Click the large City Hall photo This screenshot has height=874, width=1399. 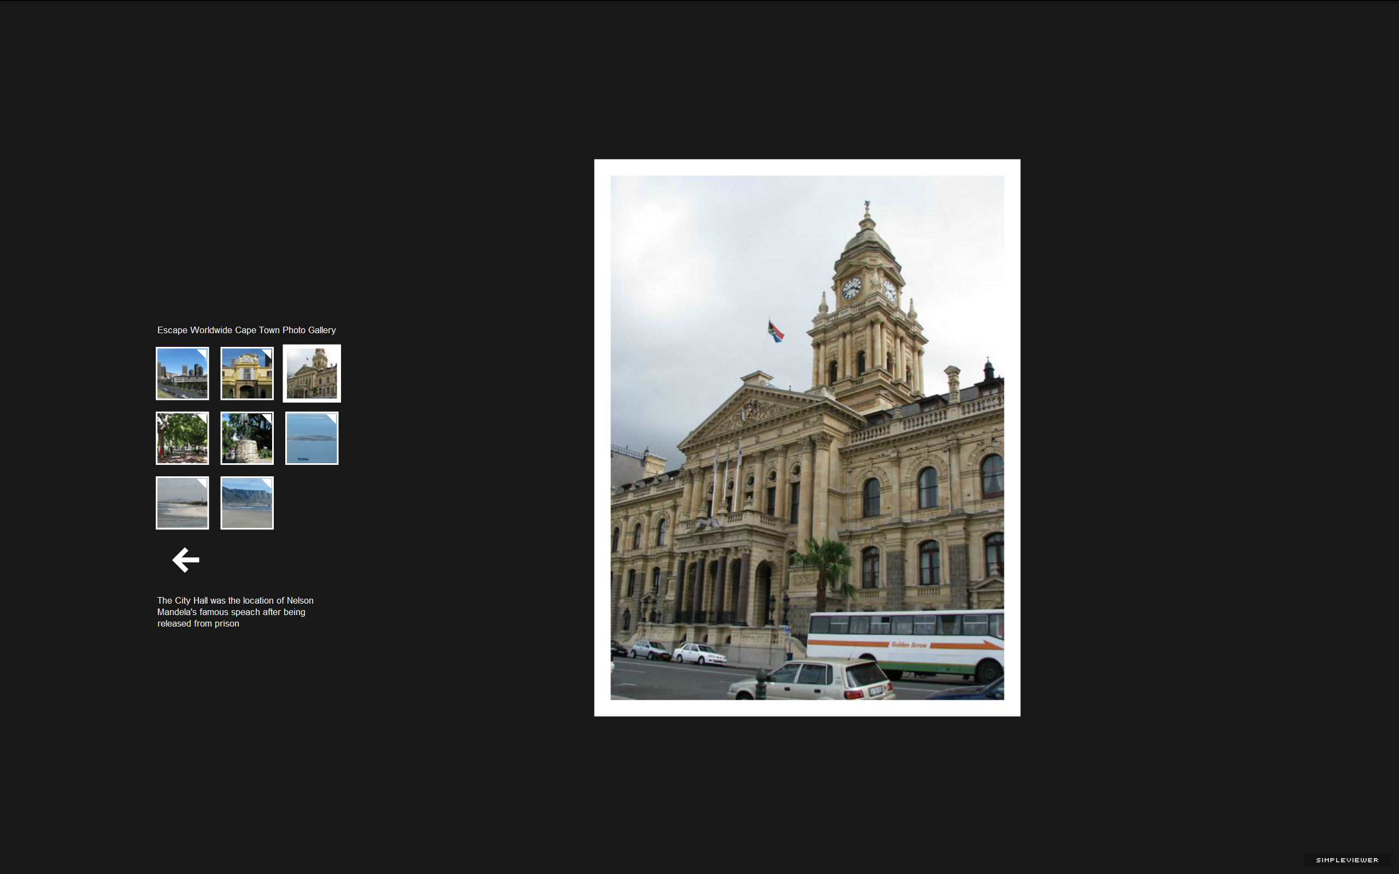[x=807, y=438]
